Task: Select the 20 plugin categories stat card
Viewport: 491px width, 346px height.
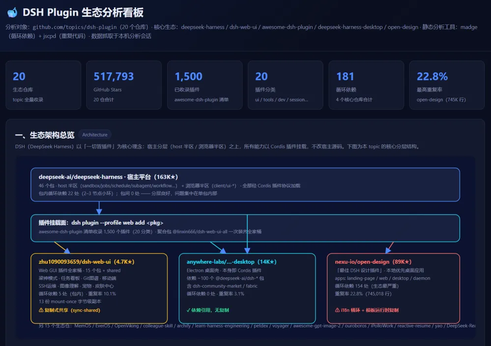Action: (x=285, y=85)
